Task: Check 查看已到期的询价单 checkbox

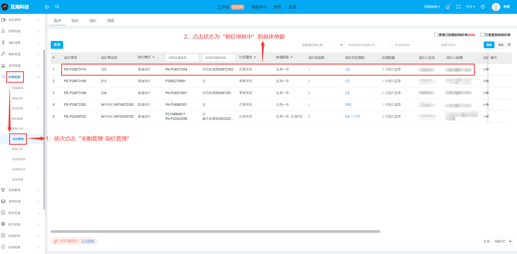Action: tap(436, 35)
